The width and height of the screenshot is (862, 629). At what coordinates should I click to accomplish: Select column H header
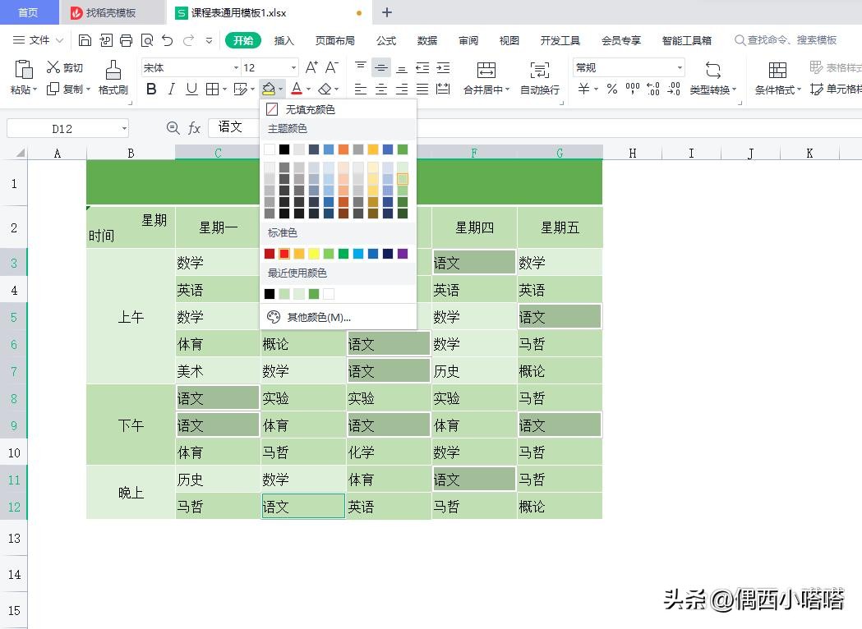tap(632, 154)
